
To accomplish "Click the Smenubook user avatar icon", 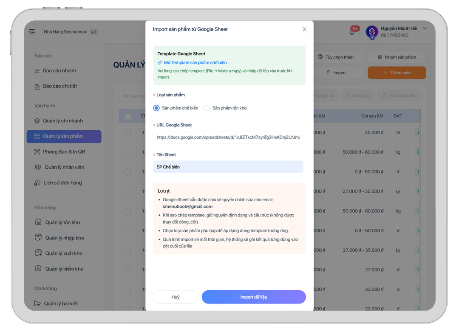I will tap(372, 31).
